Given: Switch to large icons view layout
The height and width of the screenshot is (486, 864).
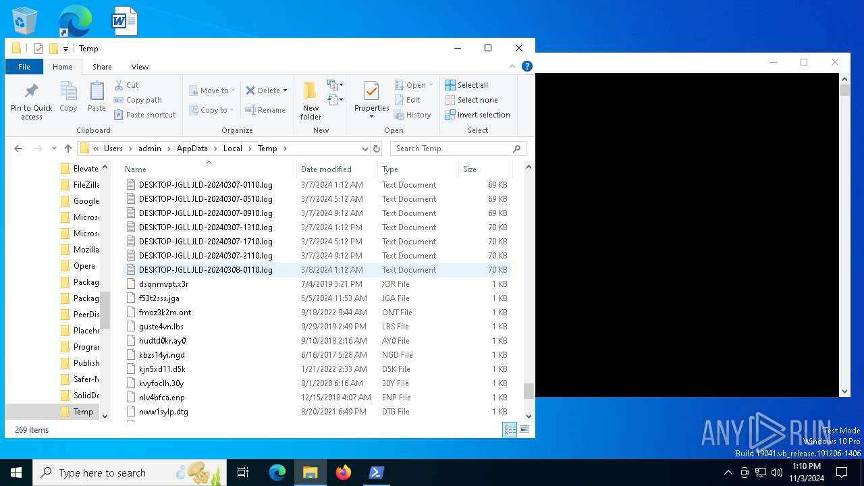Looking at the screenshot, I should coord(524,429).
